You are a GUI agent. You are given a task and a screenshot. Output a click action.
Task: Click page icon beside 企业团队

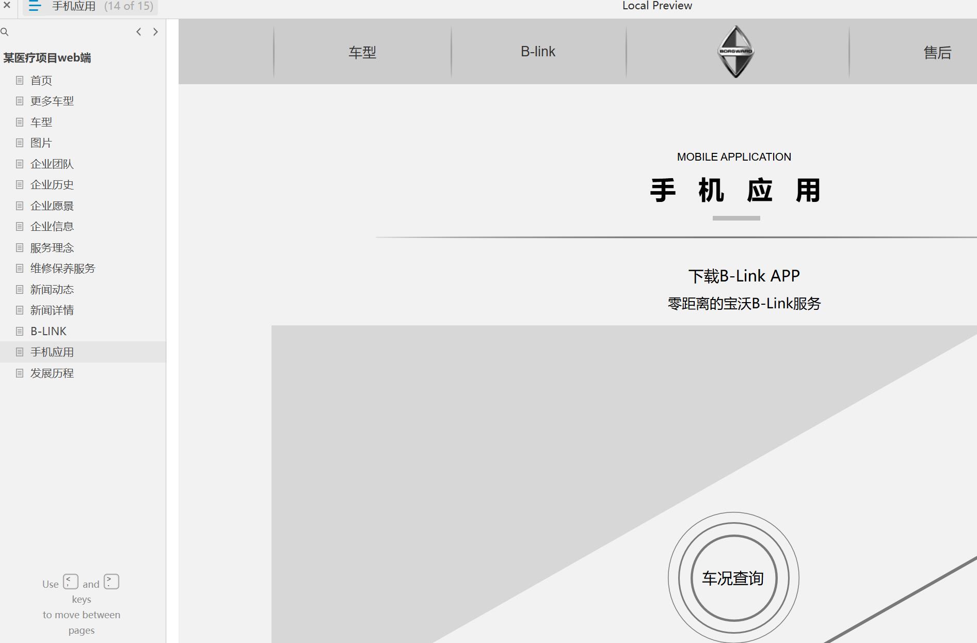pos(20,164)
